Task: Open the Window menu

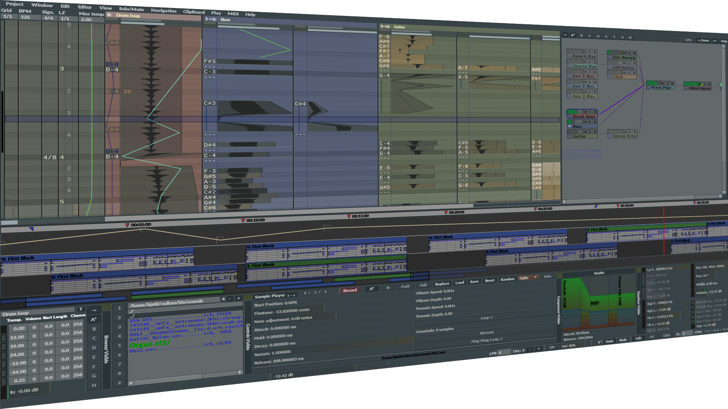Action: (x=42, y=5)
